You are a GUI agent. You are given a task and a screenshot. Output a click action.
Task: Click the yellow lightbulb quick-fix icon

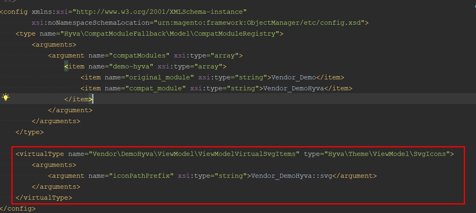pos(6,98)
